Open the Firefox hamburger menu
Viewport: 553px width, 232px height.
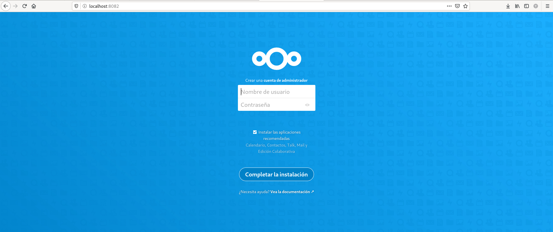pos(548,6)
